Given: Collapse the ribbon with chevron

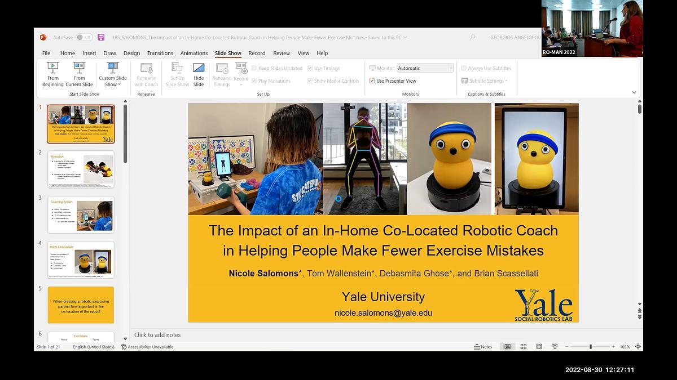Looking at the screenshot, I should pyautogui.click(x=634, y=92).
